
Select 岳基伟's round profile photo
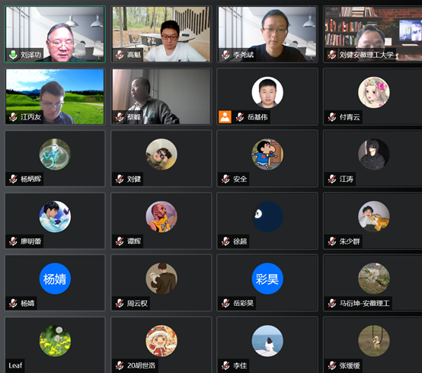coord(267,92)
